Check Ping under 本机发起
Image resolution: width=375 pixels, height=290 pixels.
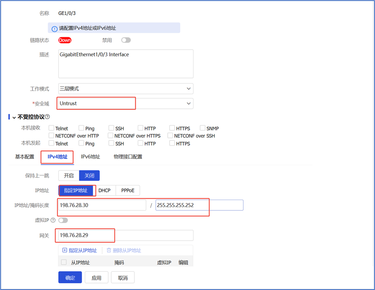pyautogui.click(x=81, y=143)
